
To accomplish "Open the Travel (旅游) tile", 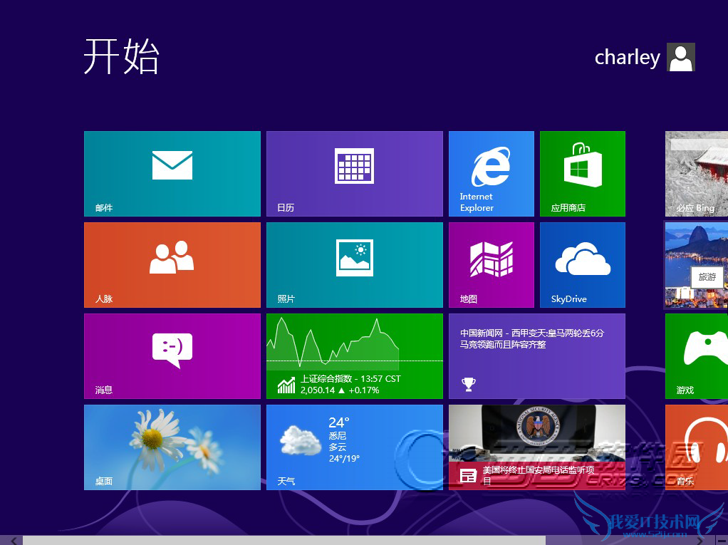I will [x=697, y=265].
